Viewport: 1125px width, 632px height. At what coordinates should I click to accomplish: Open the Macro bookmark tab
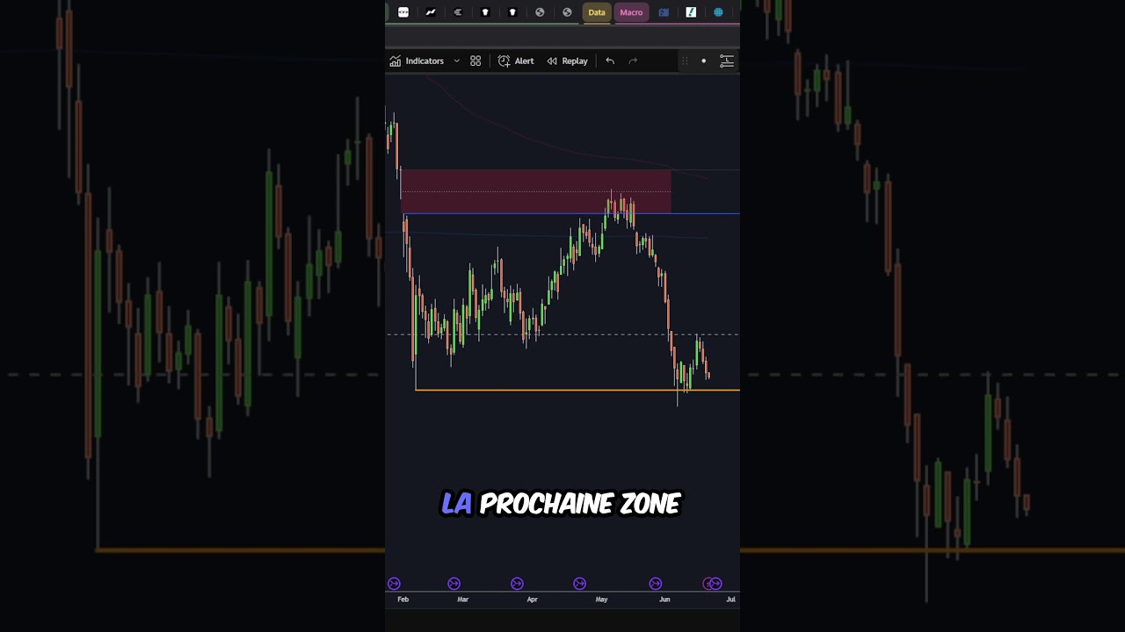tap(631, 12)
